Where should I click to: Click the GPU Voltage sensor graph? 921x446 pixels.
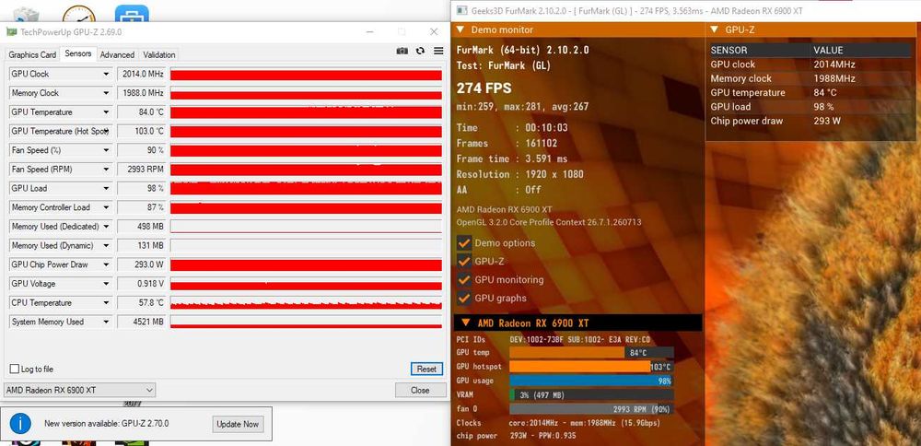pyautogui.click(x=306, y=285)
